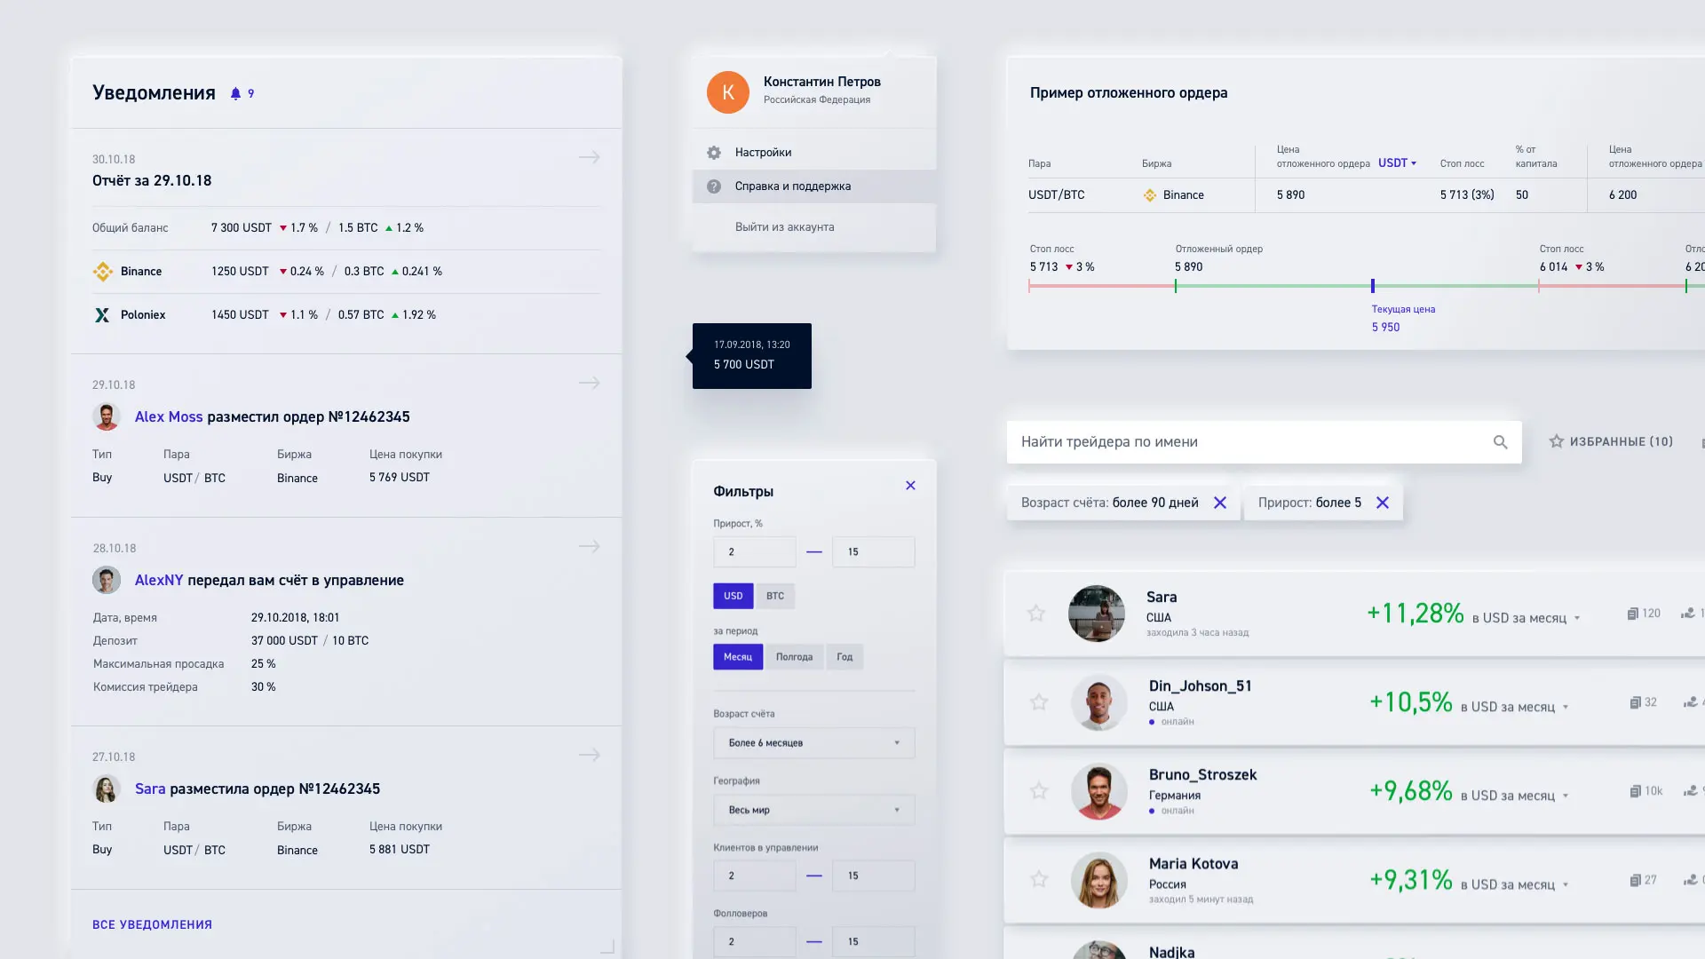Click Стоп лосс 6 014 marker
The height and width of the screenshot is (959, 1705).
[x=1539, y=286]
